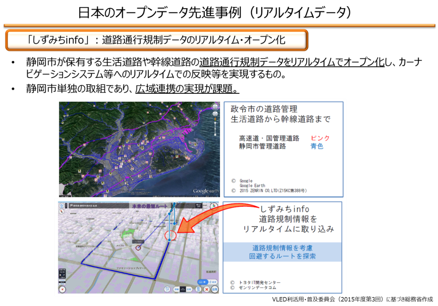Image resolution: width=438 pixels, height=306 pixels.
Task: Click 詳細 to zoom in the map
Action: click(177, 289)
